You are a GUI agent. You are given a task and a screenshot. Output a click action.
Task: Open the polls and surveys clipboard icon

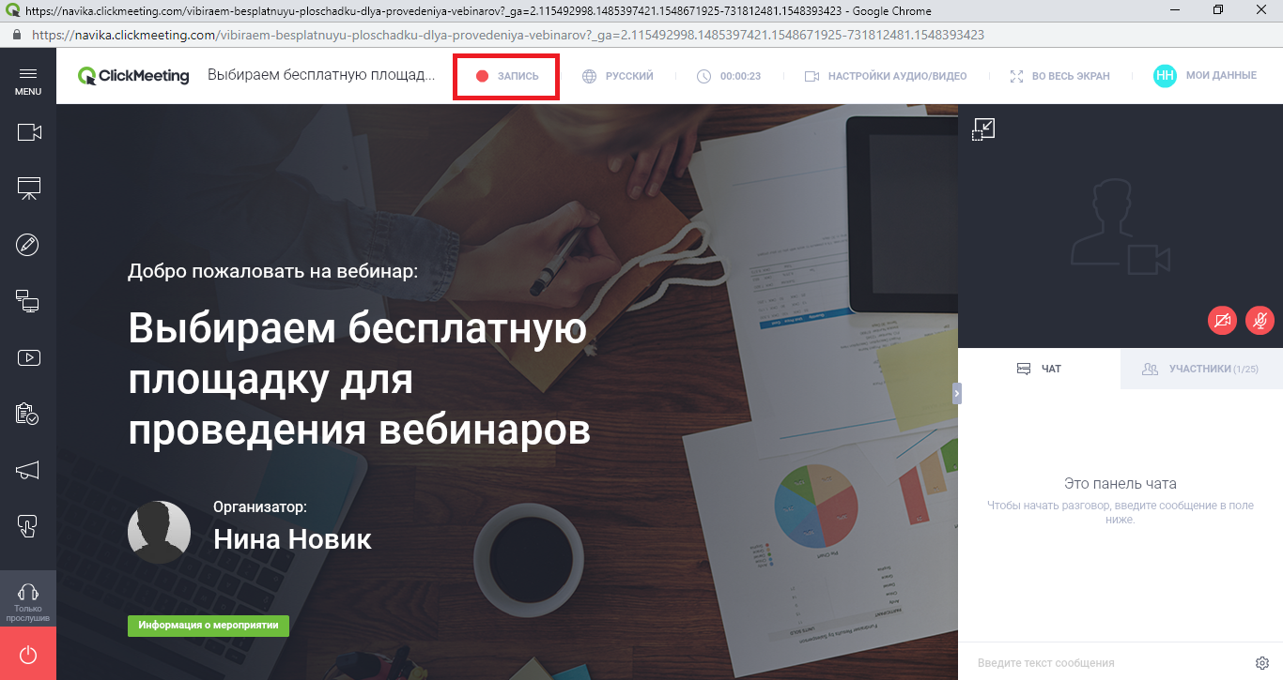[x=28, y=414]
